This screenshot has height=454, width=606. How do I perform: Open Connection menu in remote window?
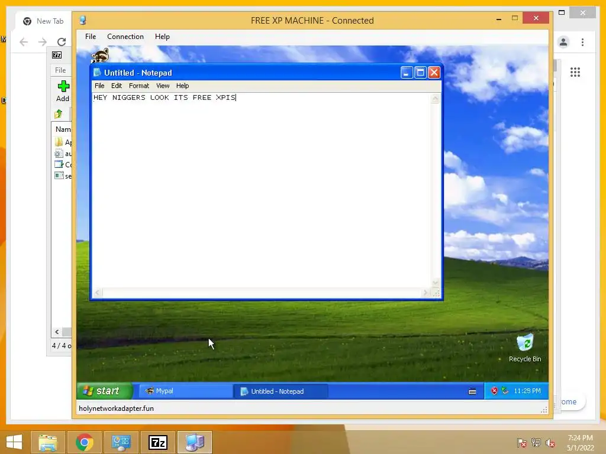[x=125, y=37]
